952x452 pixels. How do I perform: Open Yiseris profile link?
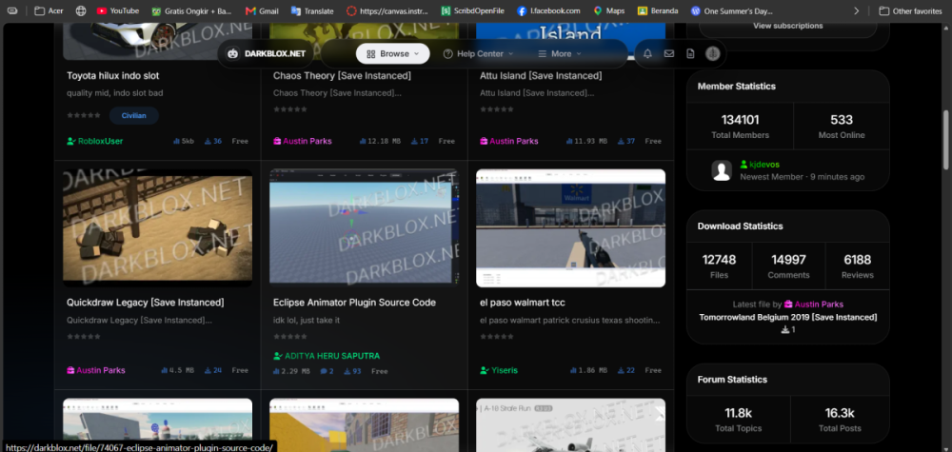click(499, 370)
